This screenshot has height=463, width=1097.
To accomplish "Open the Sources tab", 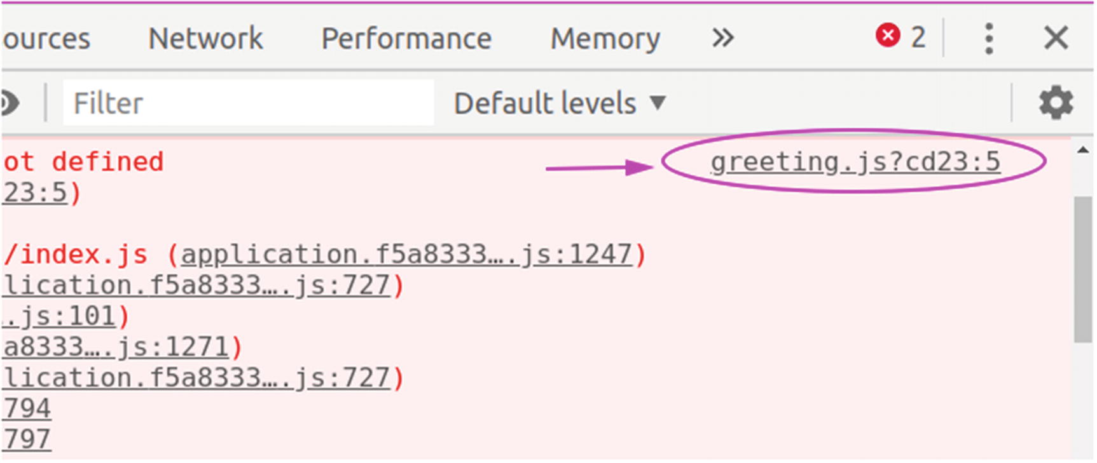I will coord(46,39).
